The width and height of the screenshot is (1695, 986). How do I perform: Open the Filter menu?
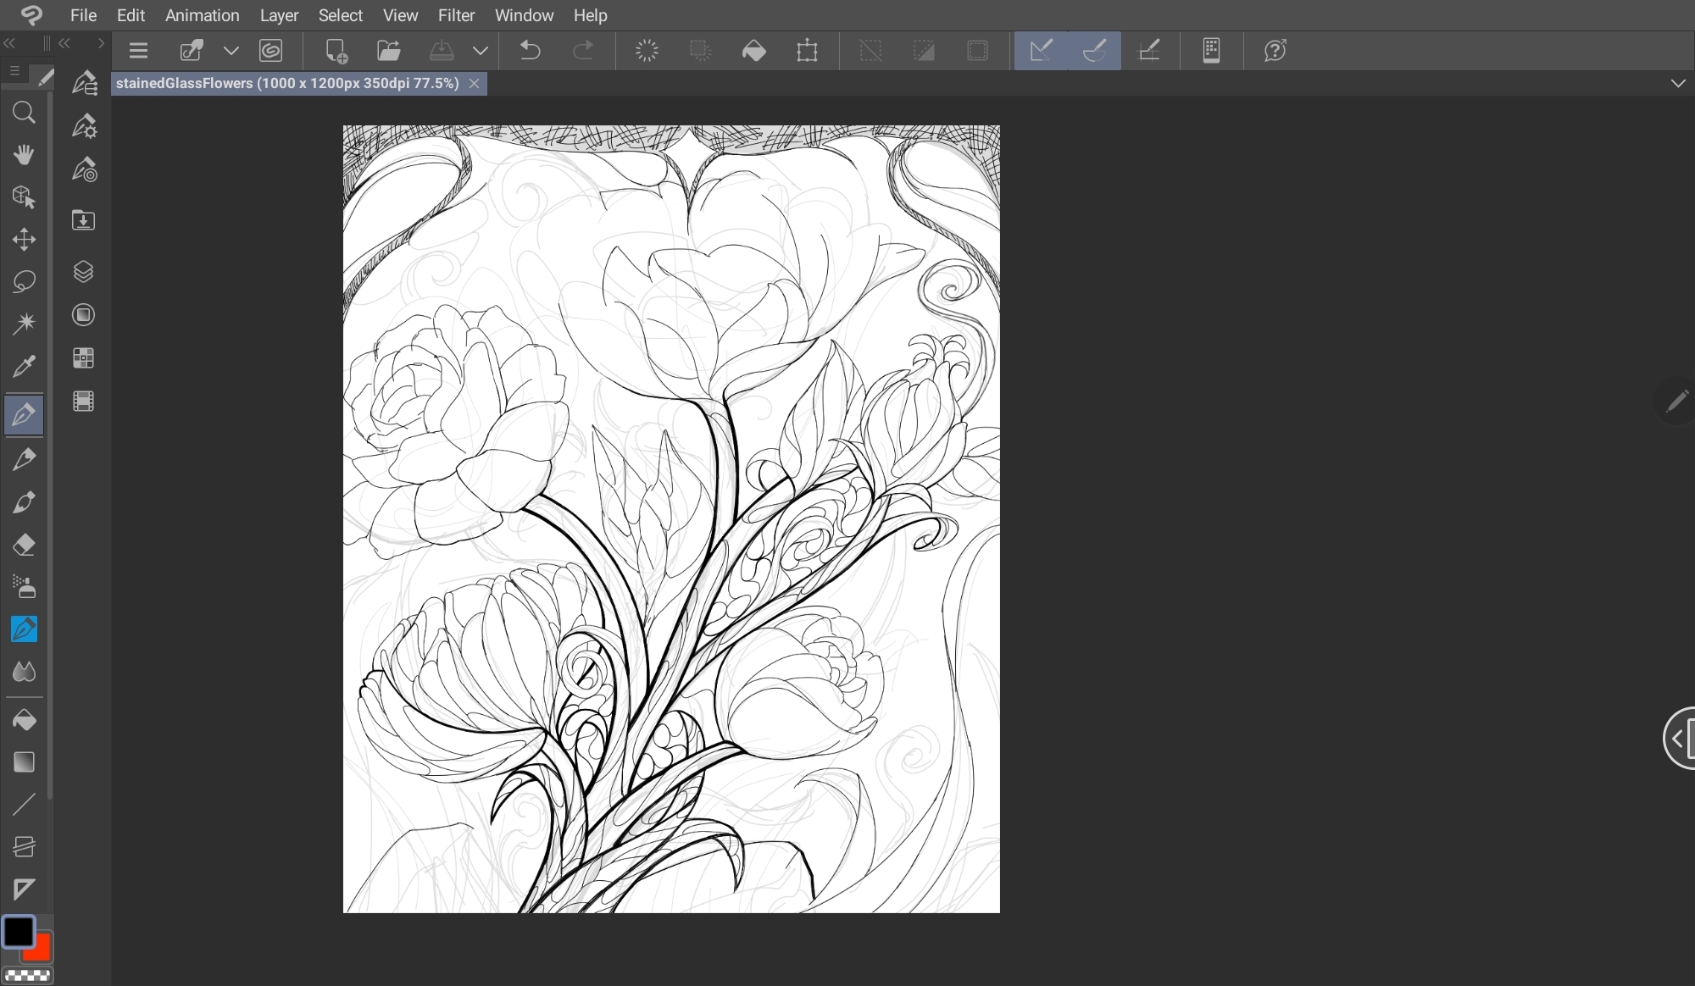456,15
